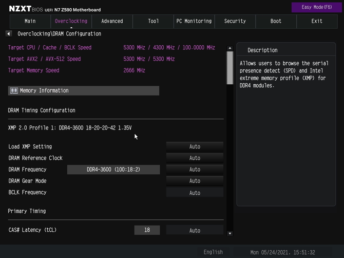Click the DRAM Reference Clock label
The width and height of the screenshot is (344, 258).
[x=35, y=158]
